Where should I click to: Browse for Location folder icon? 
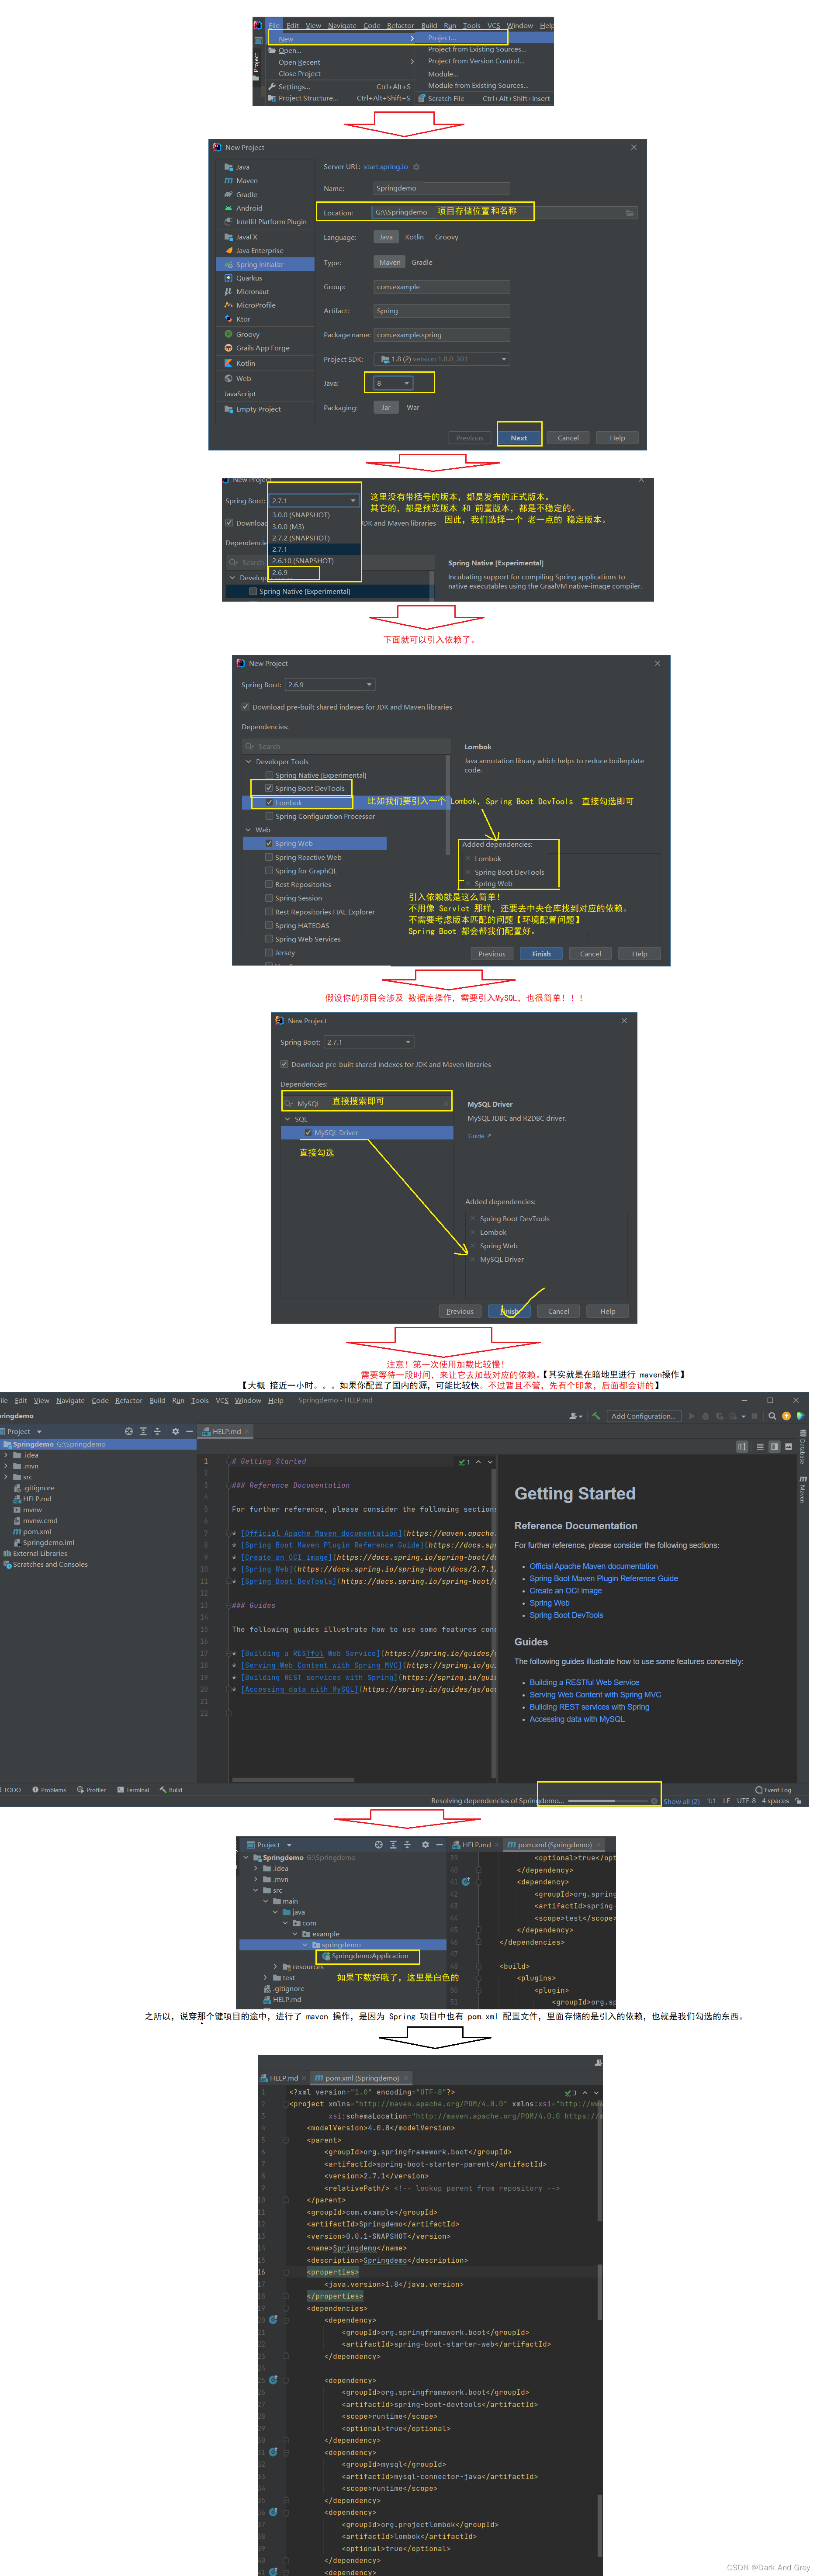click(629, 213)
